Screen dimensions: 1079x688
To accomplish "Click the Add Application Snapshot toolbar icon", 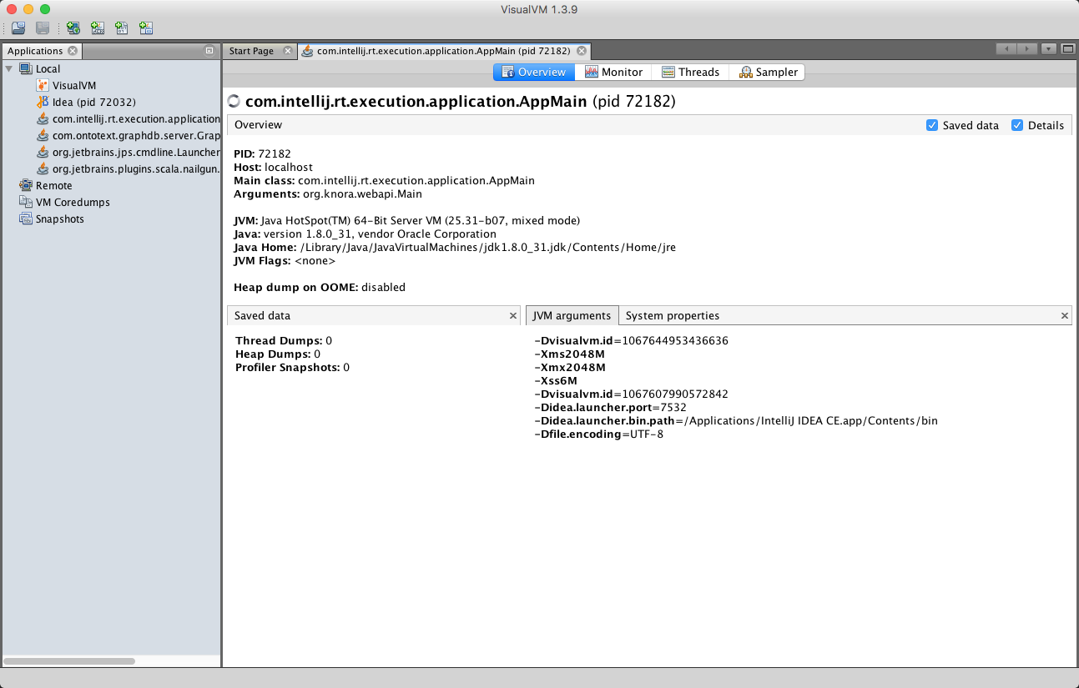I will [x=146, y=28].
